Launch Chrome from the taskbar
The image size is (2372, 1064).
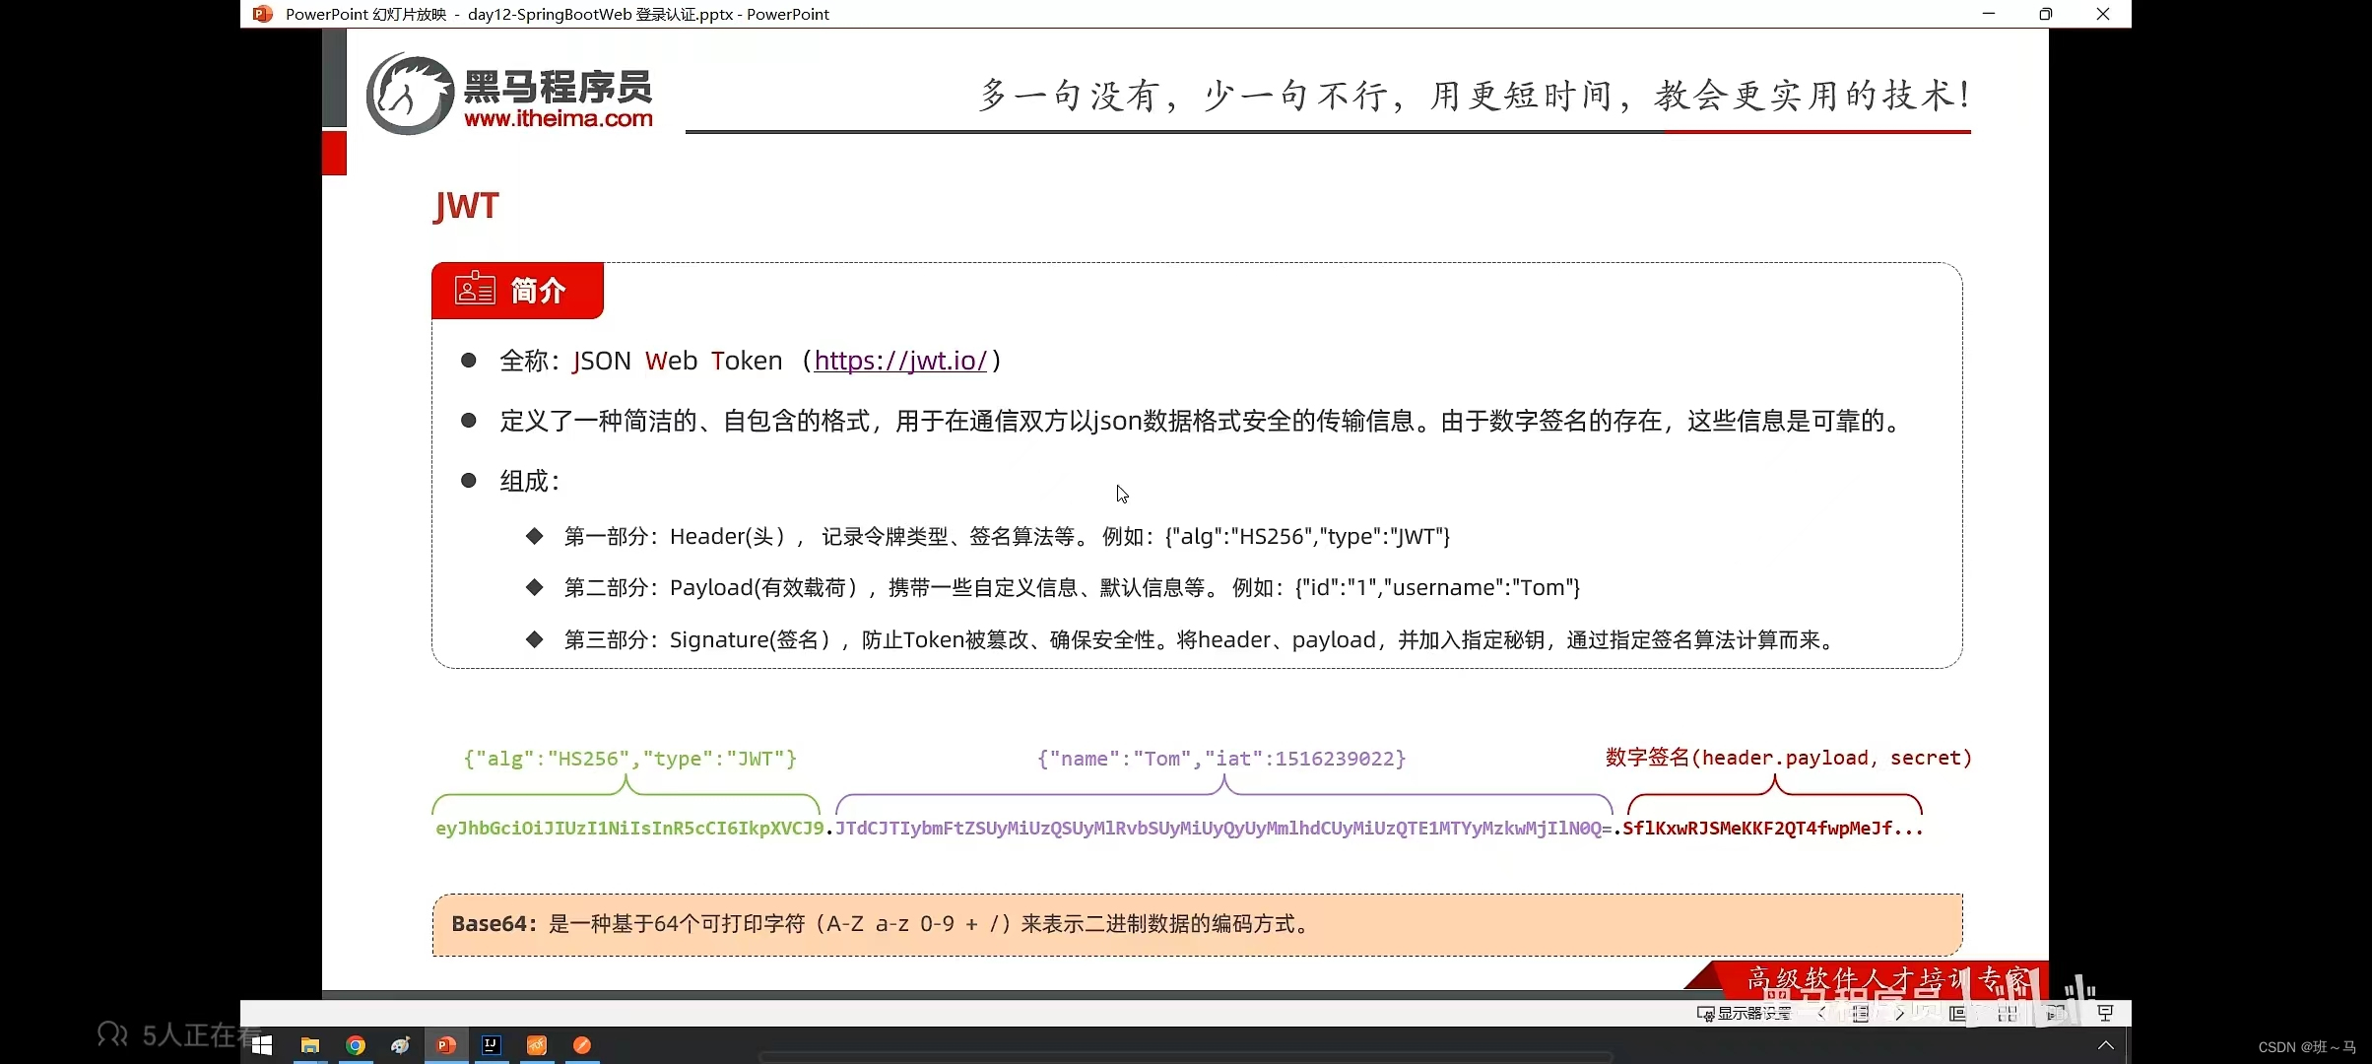pyautogui.click(x=355, y=1046)
